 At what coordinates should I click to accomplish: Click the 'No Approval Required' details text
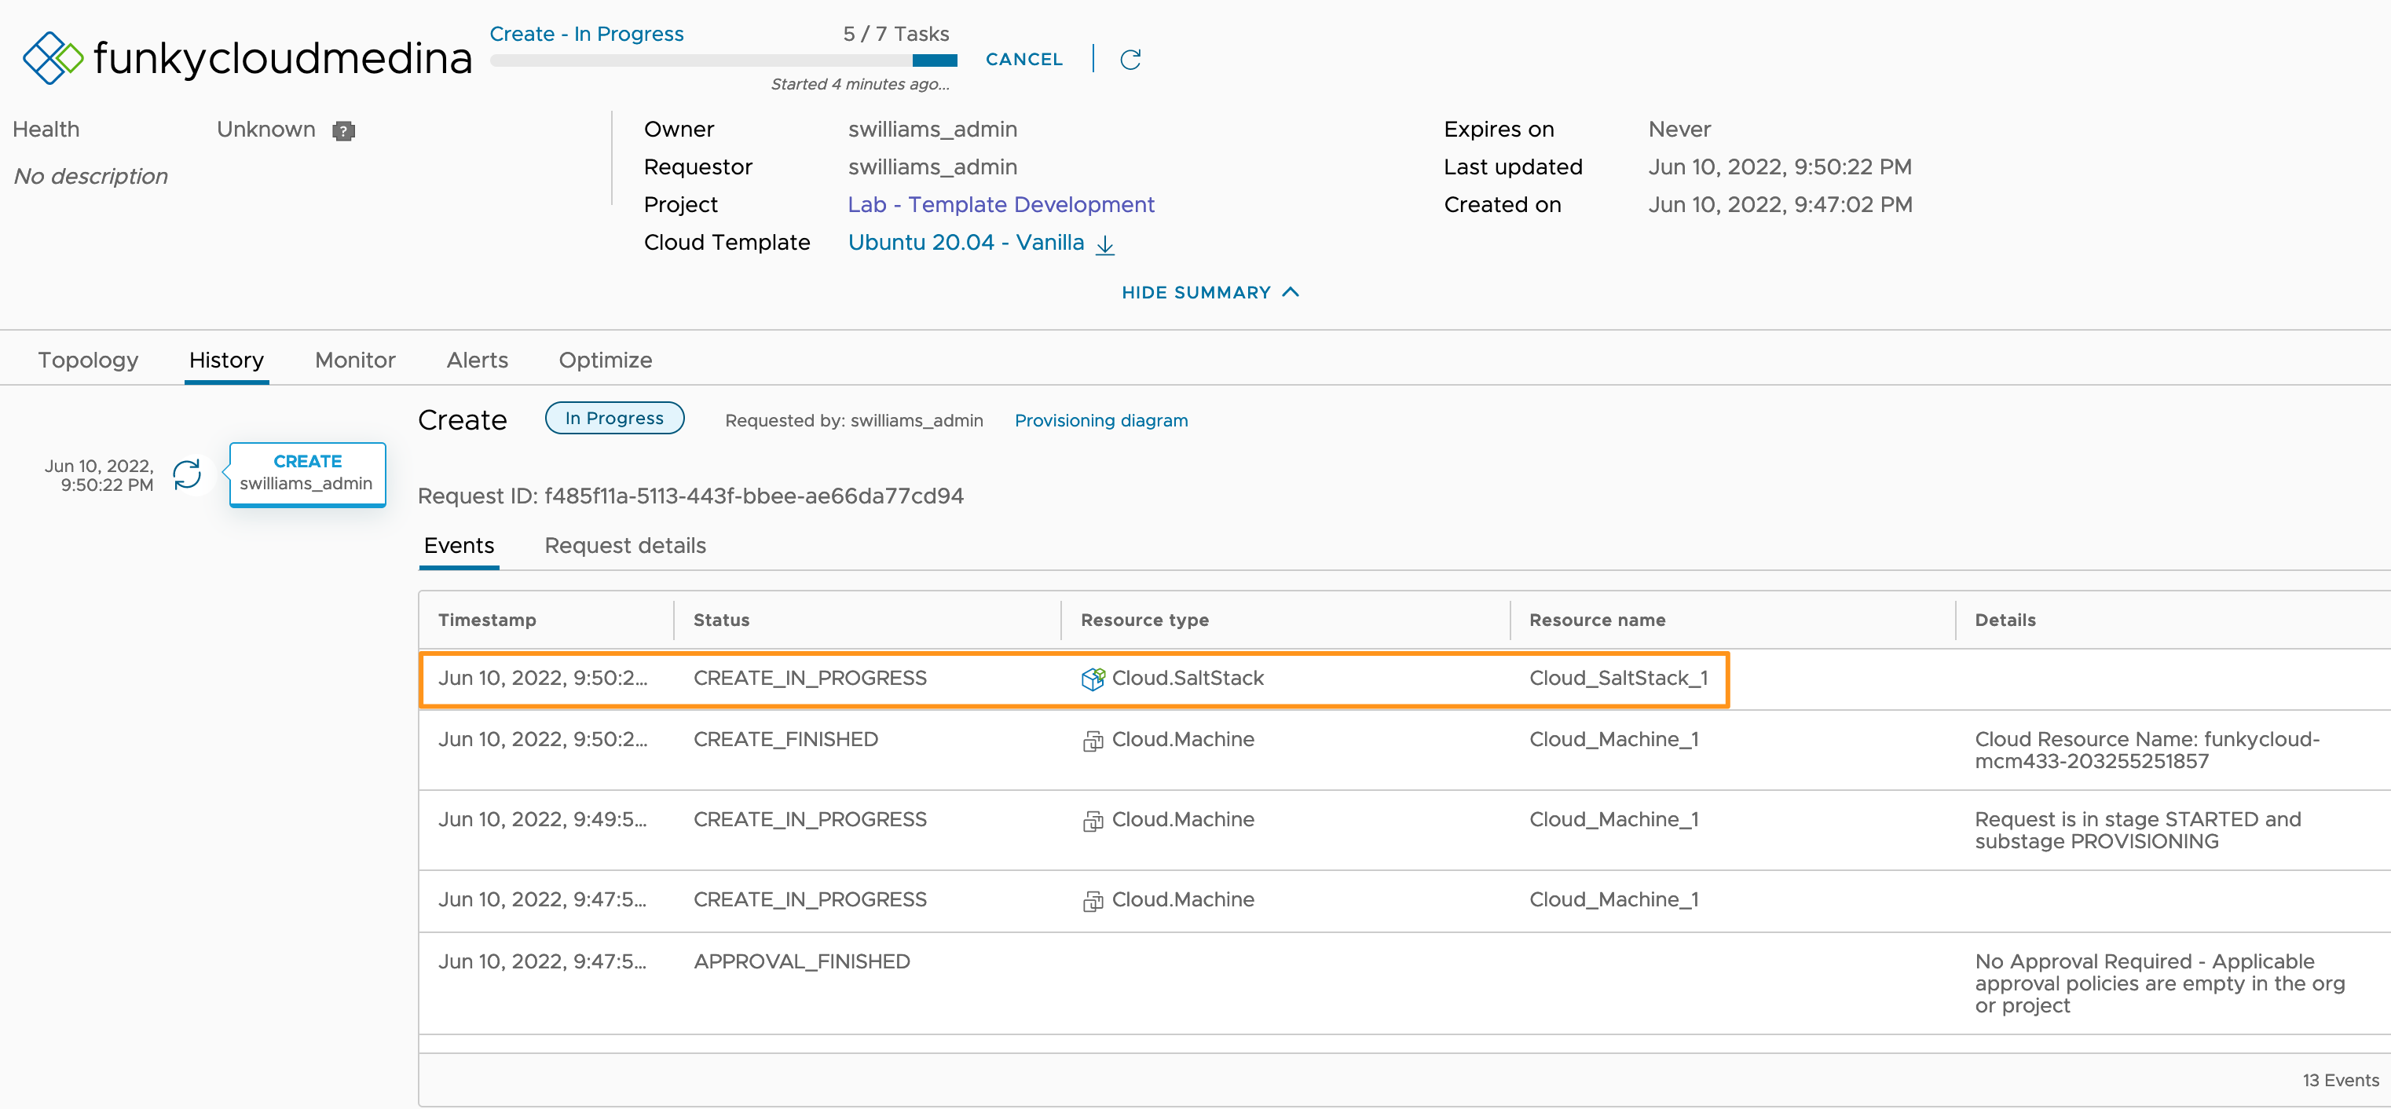(x=2160, y=983)
